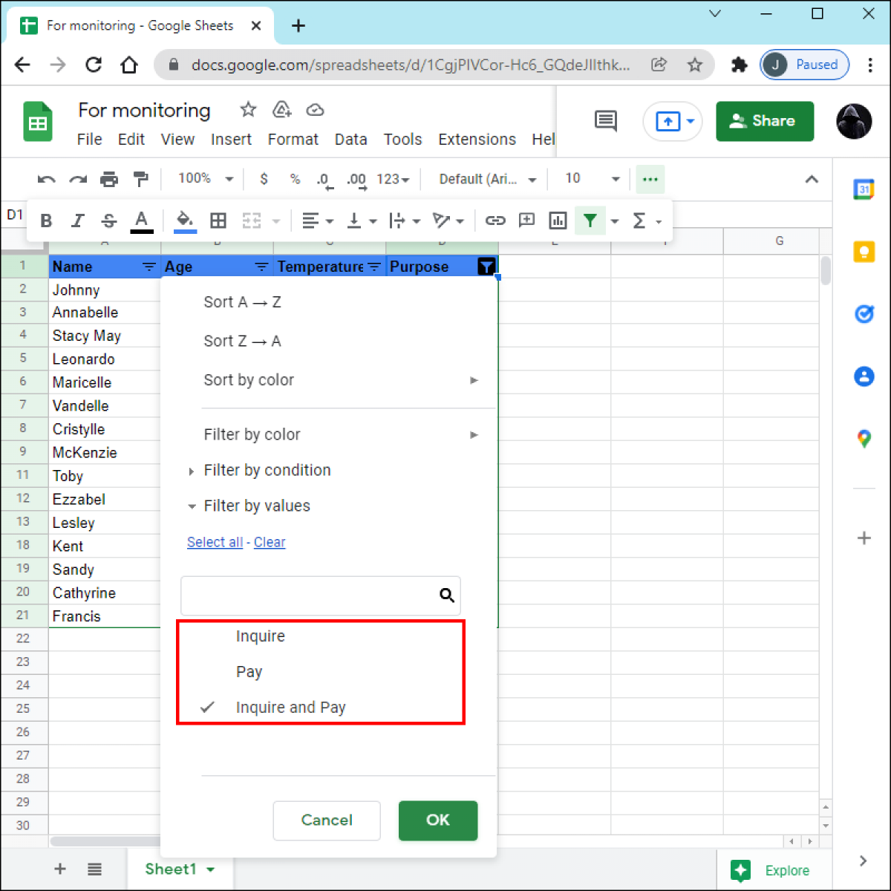The height and width of the screenshot is (891, 891).
Task: Open Google Calendar from the side panel
Action: 864,189
